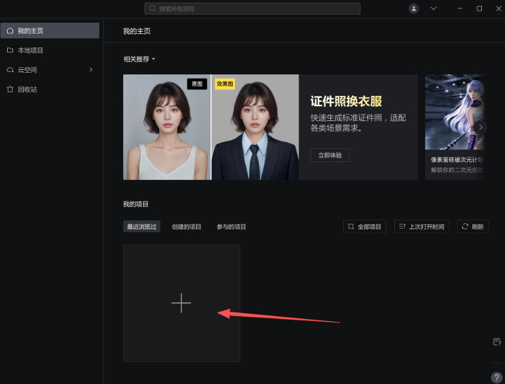Open the feedback icon near bottom right
Viewport: 505px width, 384px height.
497,342
